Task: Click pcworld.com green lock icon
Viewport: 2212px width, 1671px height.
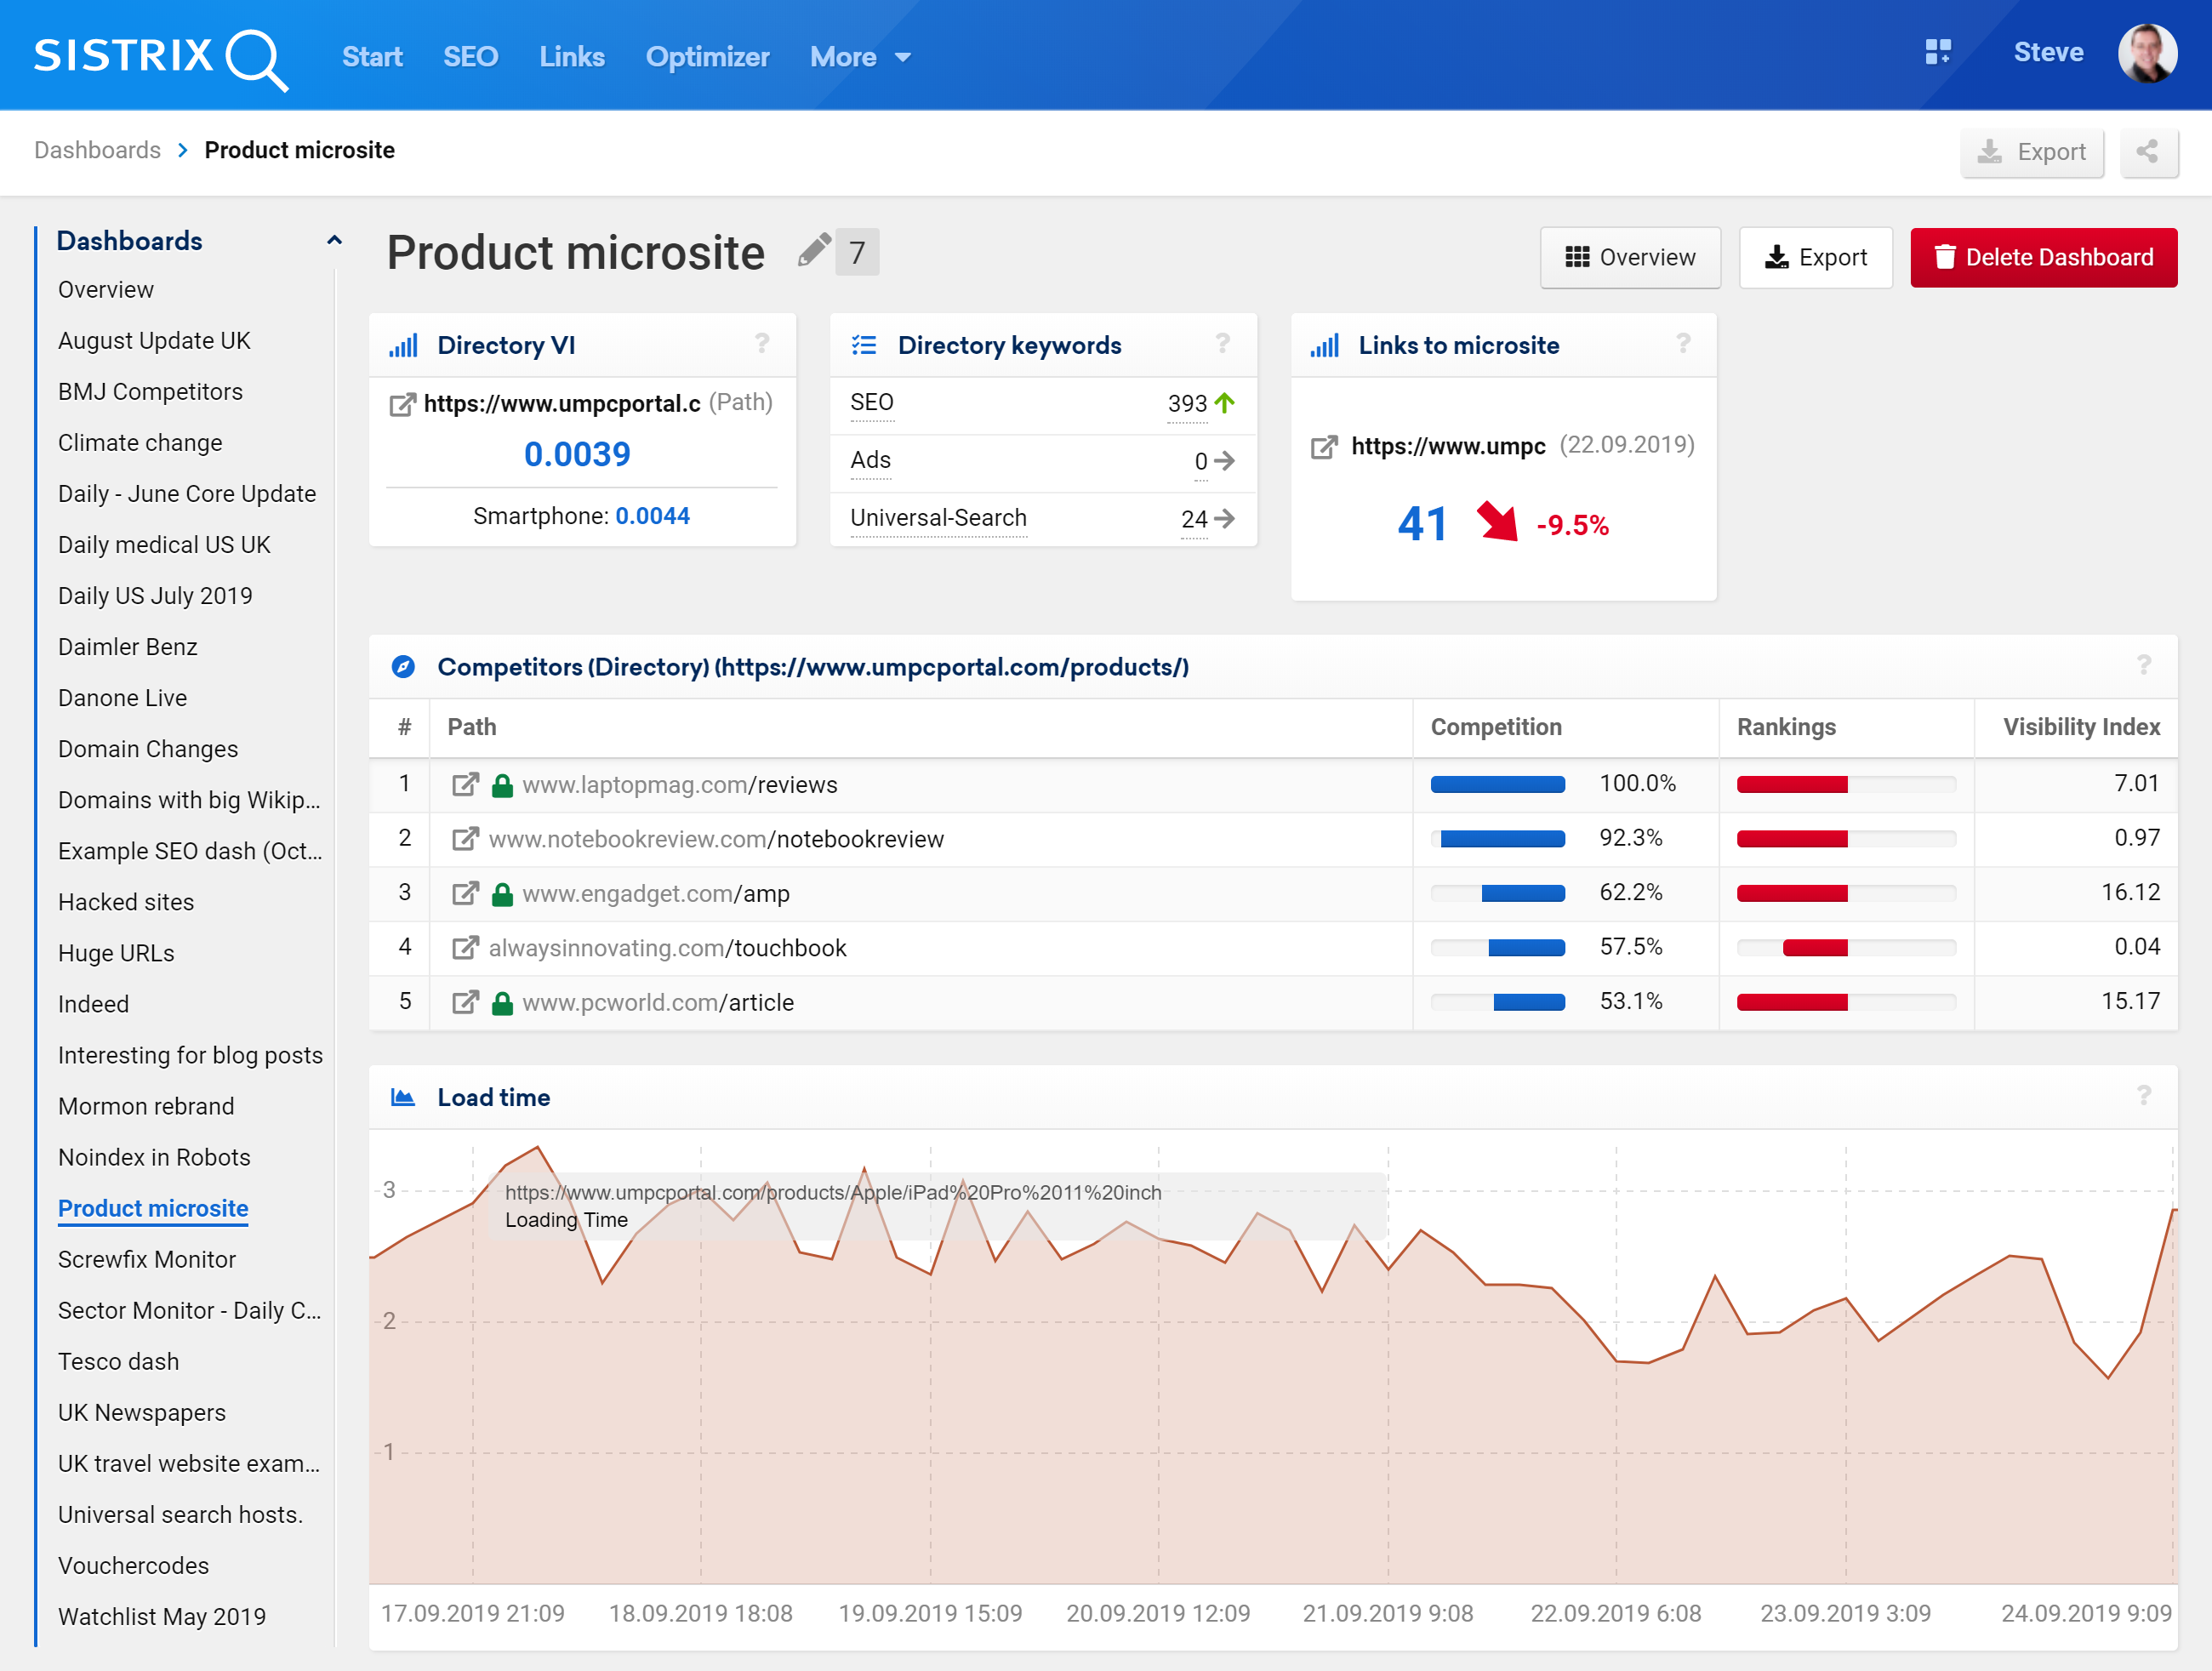Action: (503, 1002)
